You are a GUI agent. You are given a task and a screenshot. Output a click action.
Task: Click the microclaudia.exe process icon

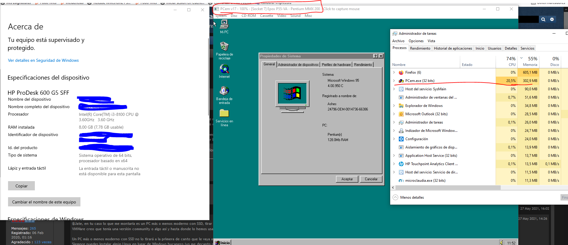pos(401,181)
